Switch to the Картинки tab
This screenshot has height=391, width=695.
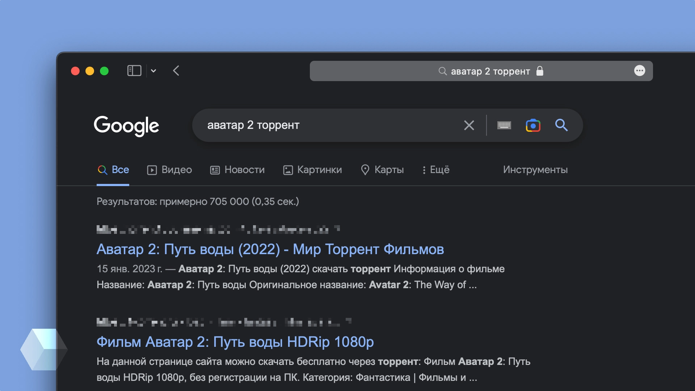click(x=312, y=170)
